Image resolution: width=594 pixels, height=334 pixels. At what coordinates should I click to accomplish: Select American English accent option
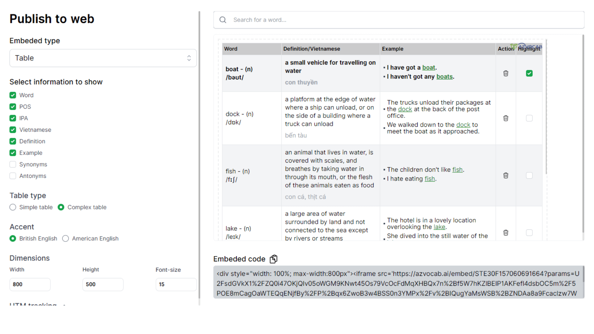point(65,238)
